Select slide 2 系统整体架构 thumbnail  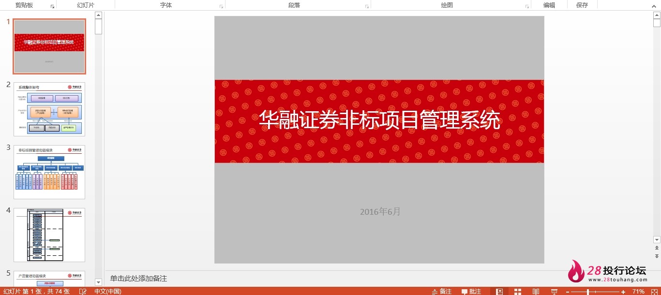49,109
